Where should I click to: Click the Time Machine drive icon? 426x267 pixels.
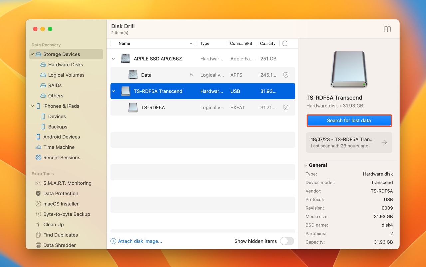pyautogui.click(x=38, y=147)
